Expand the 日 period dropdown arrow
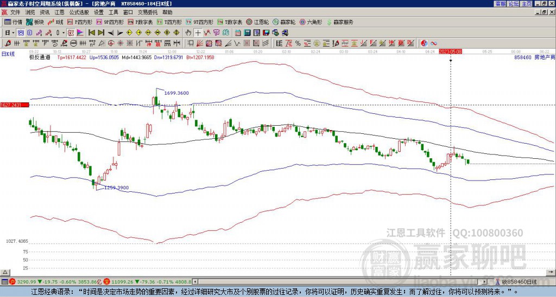Viewport: 556px width, 297px height. click(13, 33)
